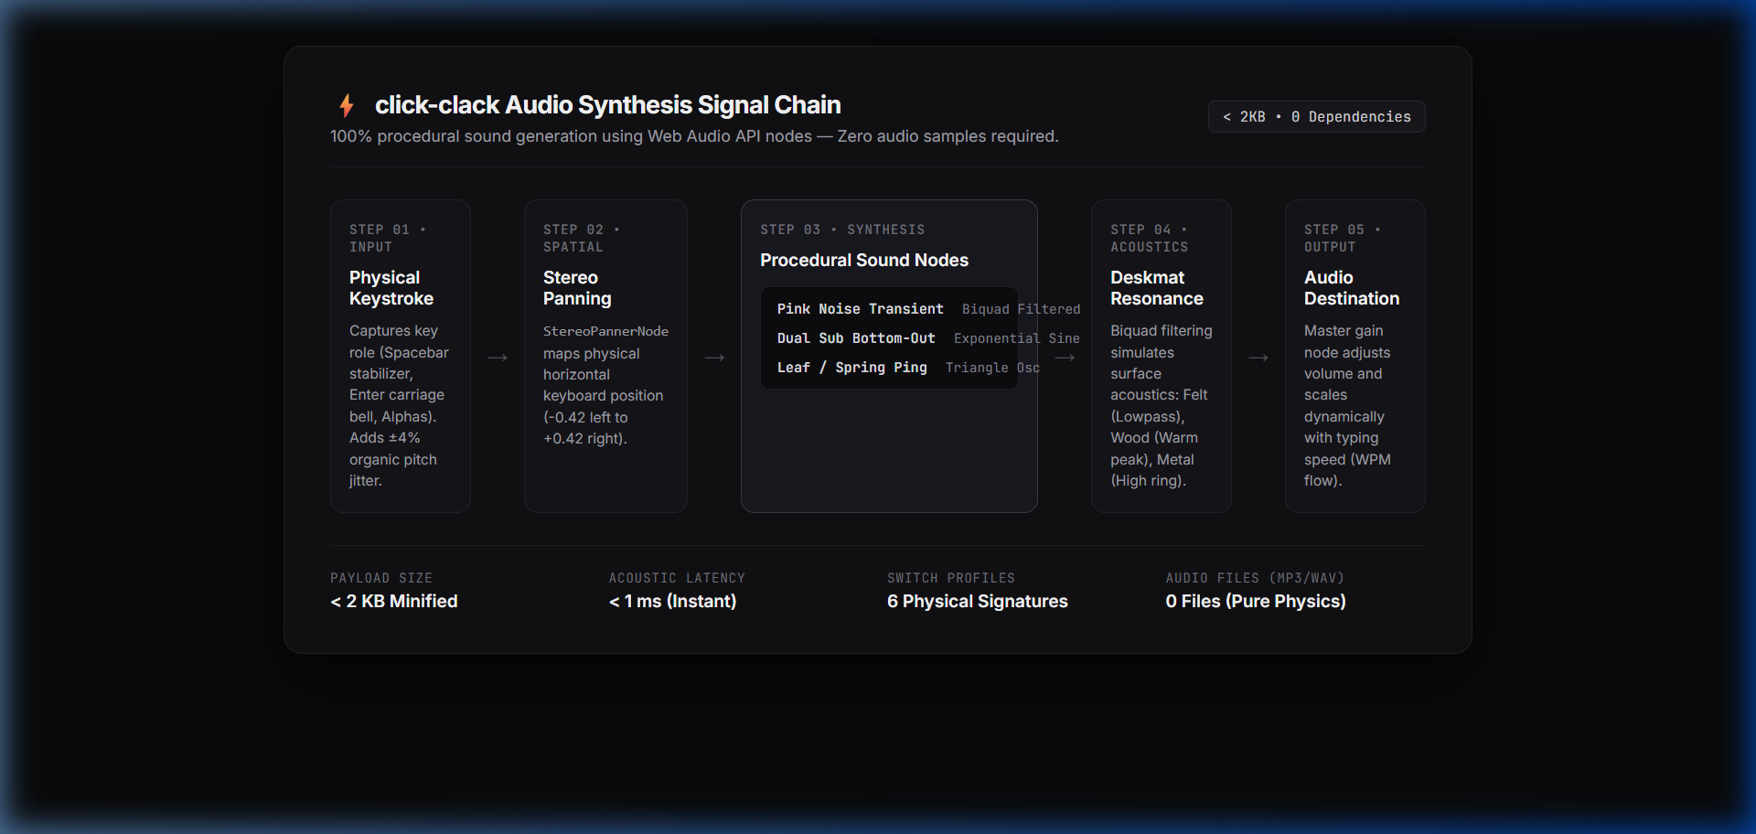This screenshot has width=1756, height=834.
Task: Click the '0 Files (Pure Physics)' stat value
Action: (x=1256, y=602)
